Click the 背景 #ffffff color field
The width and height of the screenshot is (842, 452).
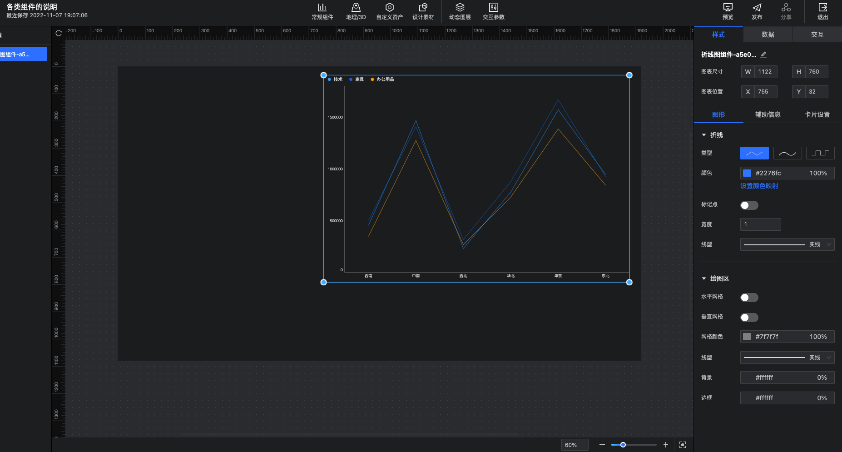[x=787, y=377]
